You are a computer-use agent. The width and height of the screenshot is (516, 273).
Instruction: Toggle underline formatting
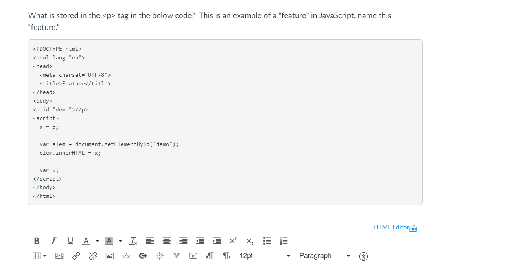(70, 241)
